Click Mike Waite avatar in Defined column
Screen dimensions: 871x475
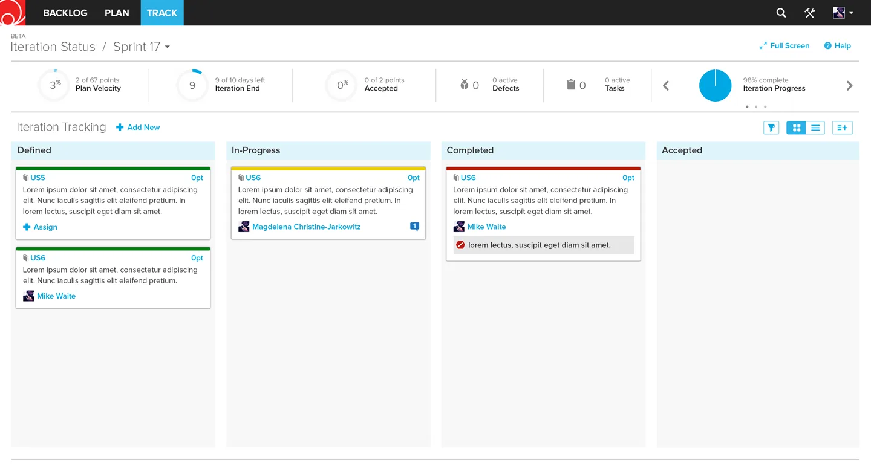tap(28, 296)
